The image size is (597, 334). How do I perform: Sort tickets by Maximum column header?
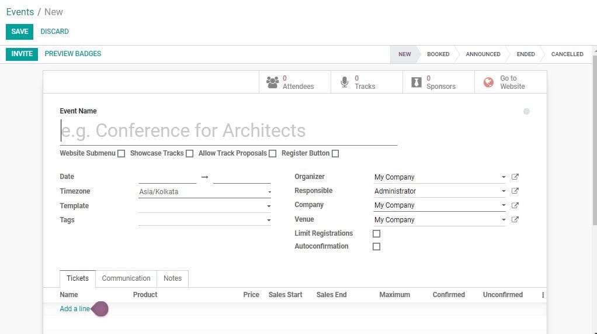(394, 295)
